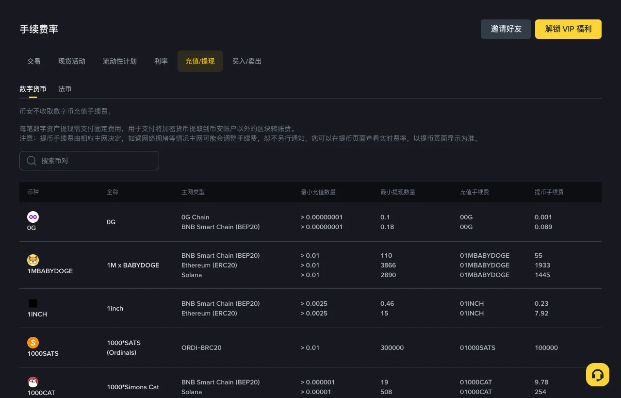Click the ORDI-BRC20 network entry
This screenshot has height=398, width=621.
click(x=201, y=348)
